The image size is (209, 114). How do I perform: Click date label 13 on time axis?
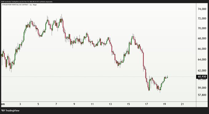coord(110,104)
